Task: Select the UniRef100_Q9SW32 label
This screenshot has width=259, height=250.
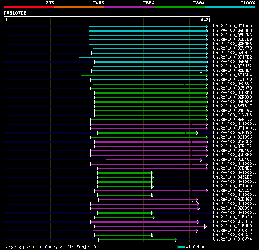Action: pos(232,66)
